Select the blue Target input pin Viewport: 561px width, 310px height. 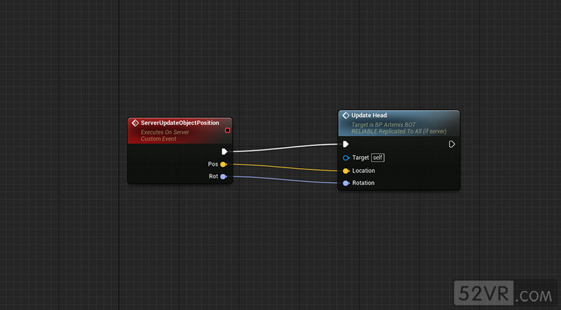click(x=346, y=158)
